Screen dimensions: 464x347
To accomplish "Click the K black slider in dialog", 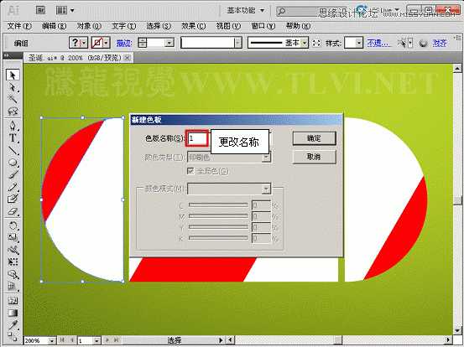I will pos(218,238).
